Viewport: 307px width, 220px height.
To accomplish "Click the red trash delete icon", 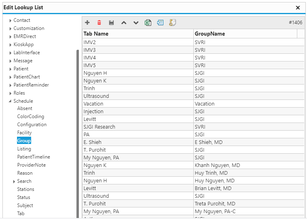I will [x=99, y=23].
